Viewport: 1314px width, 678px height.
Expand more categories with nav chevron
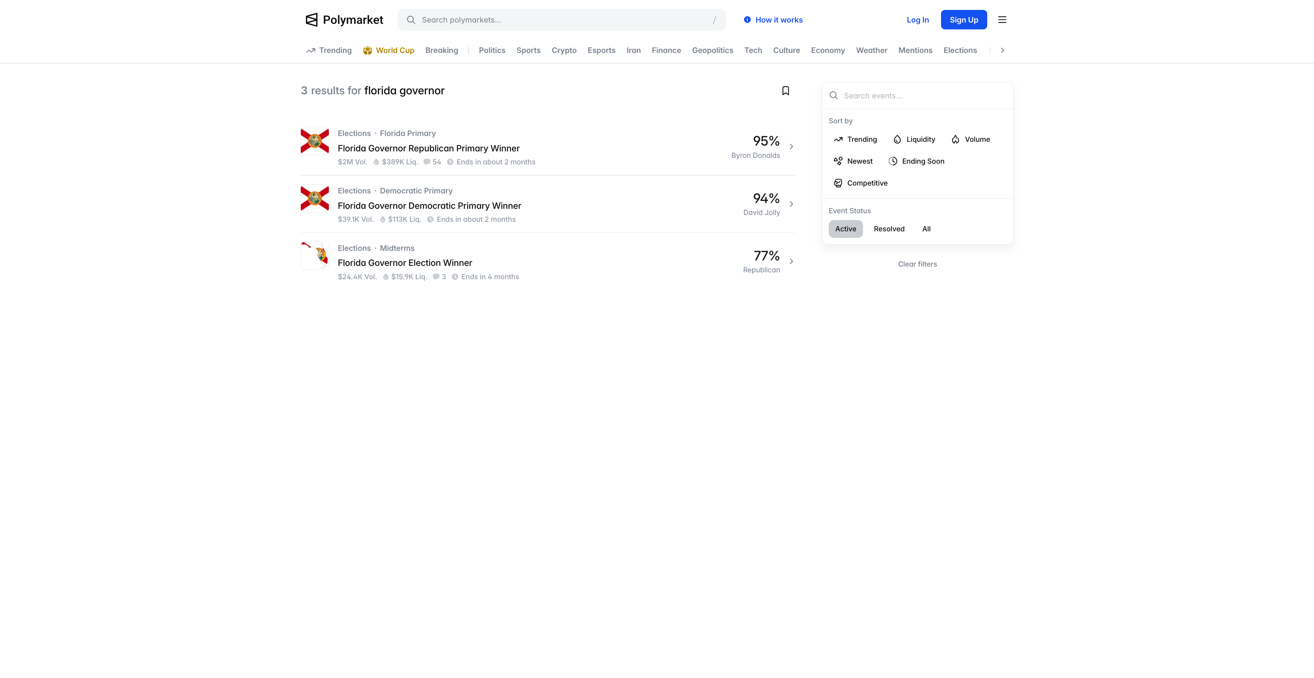tap(1002, 51)
